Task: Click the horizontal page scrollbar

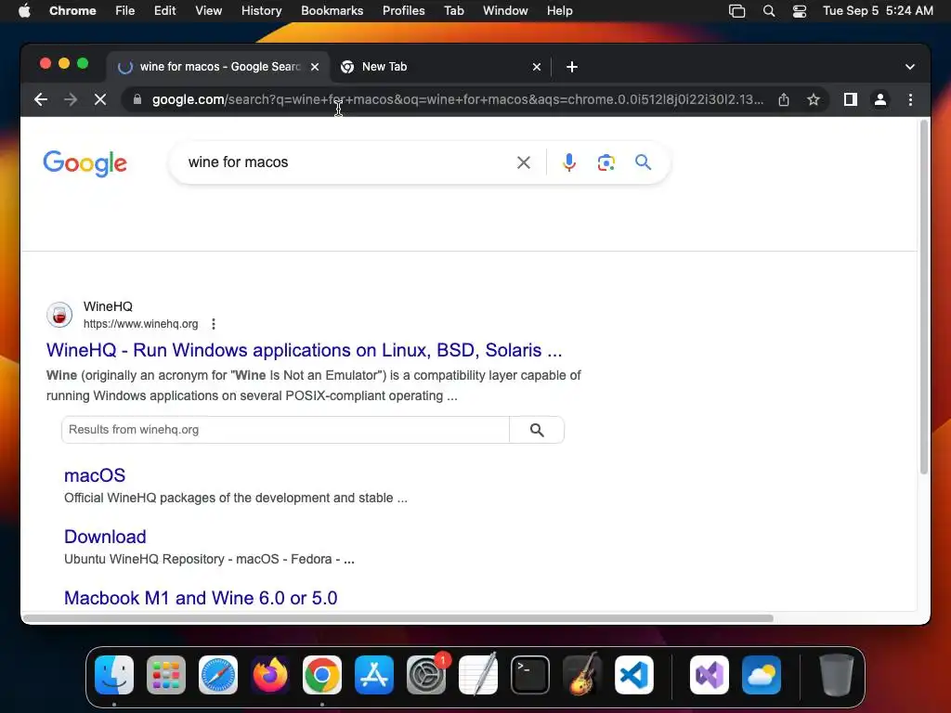Action: click(x=397, y=618)
